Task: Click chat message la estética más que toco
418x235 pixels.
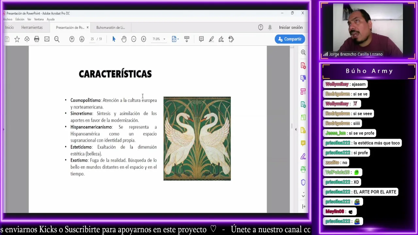Action: point(377,143)
